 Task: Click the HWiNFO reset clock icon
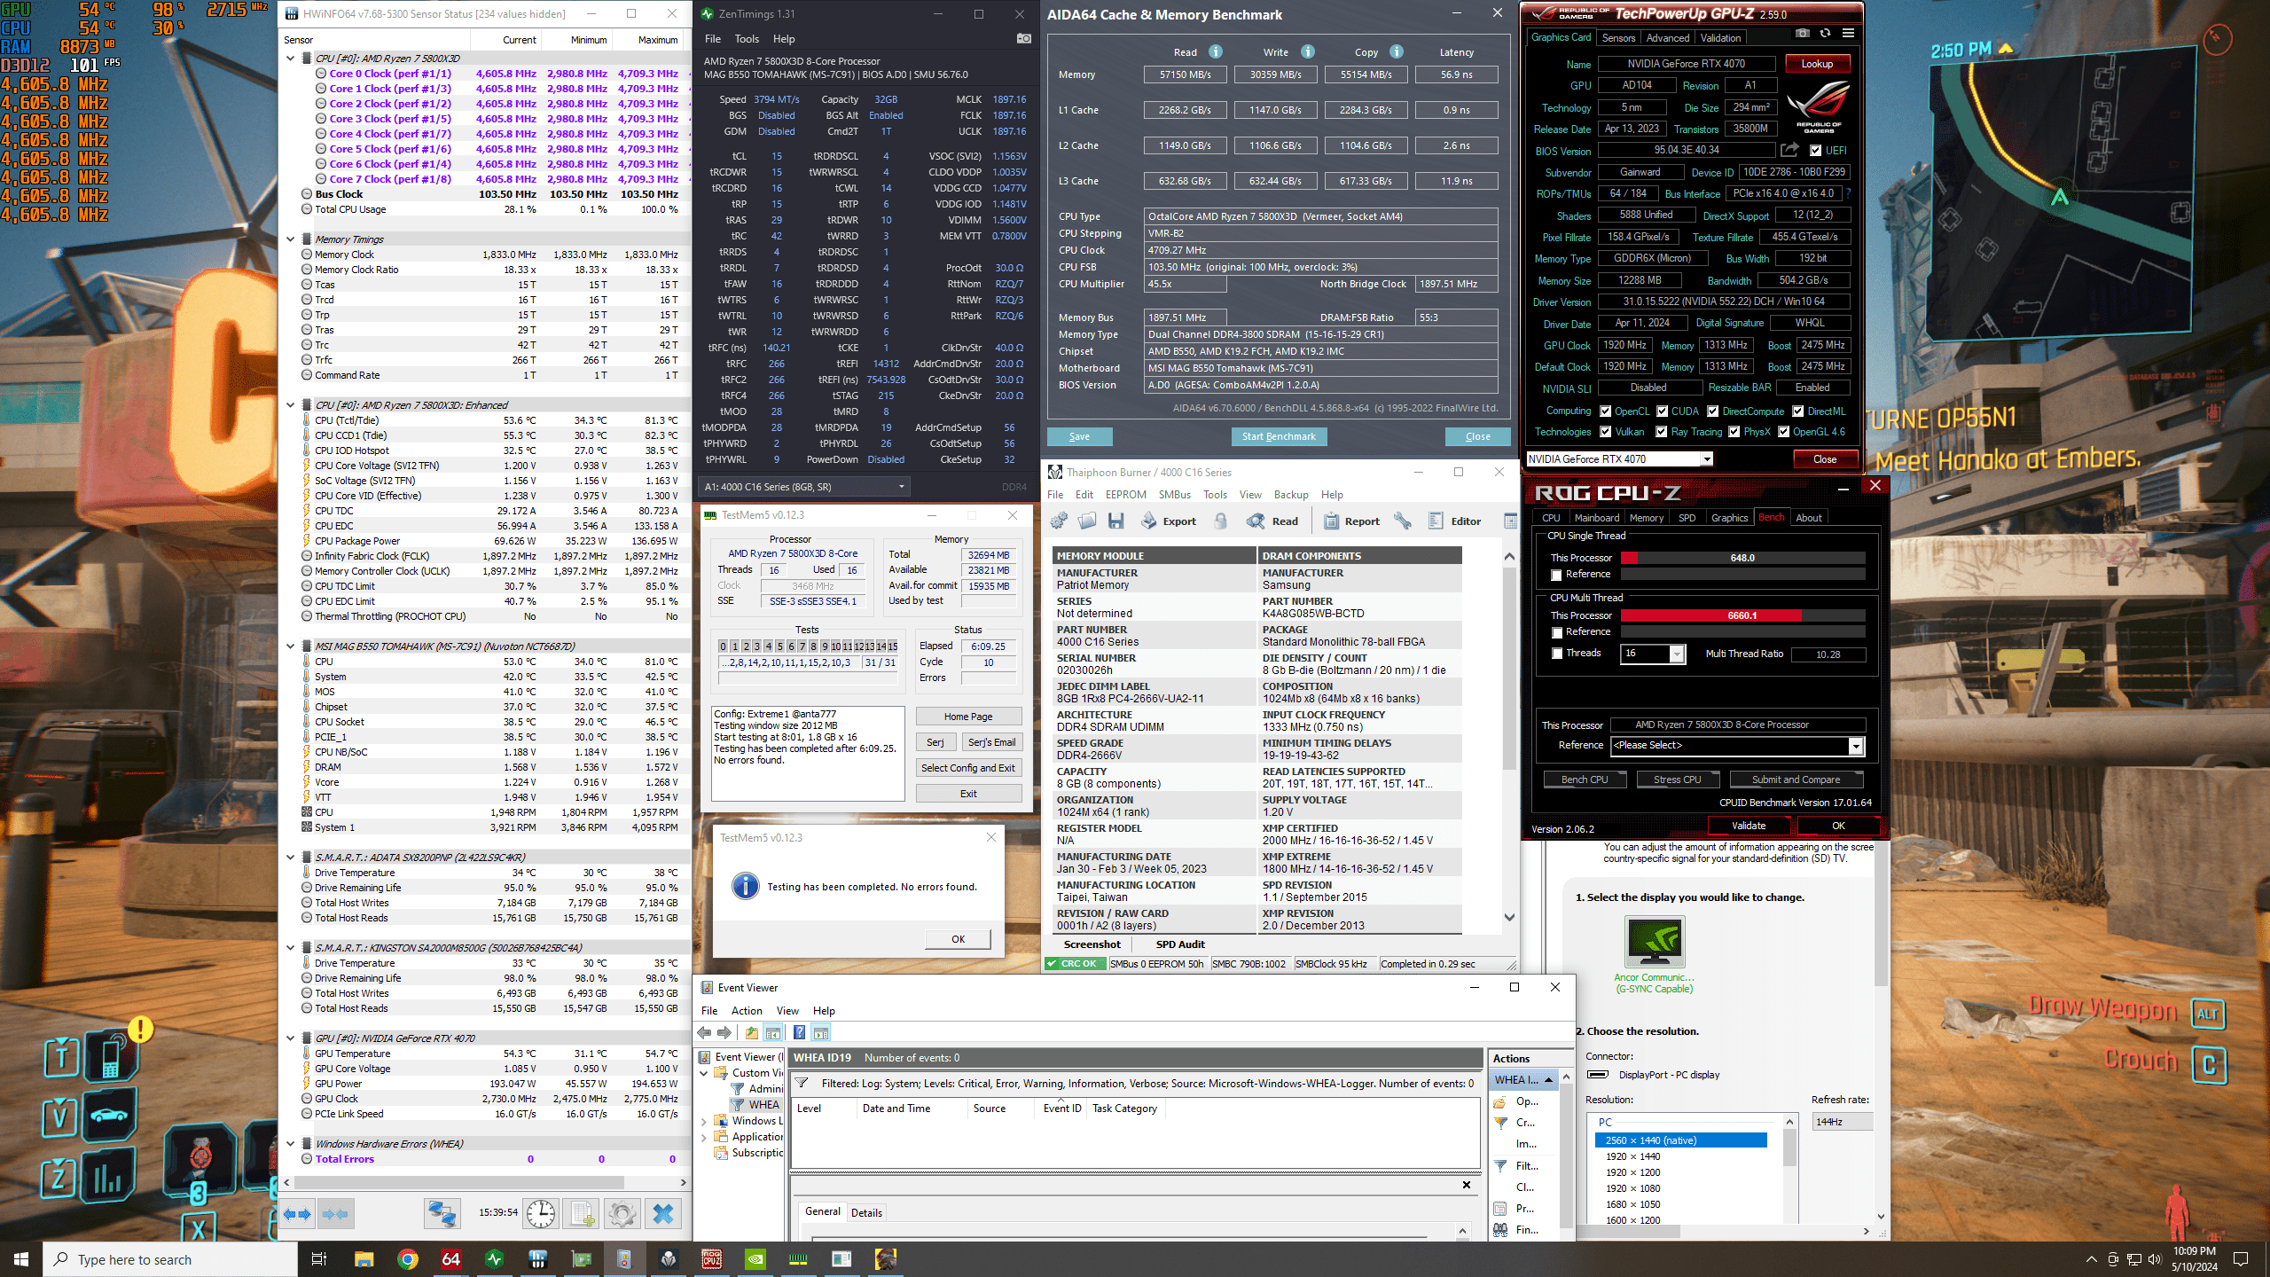coord(540,1213)
